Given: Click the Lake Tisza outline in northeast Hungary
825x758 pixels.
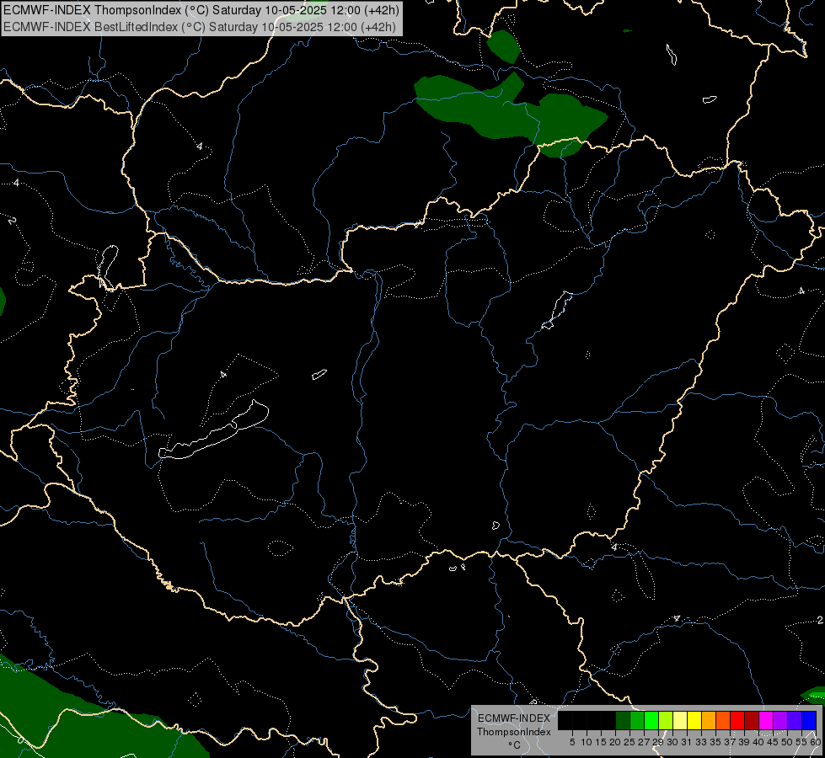Looking at the screenshot, I should (558, 310).
